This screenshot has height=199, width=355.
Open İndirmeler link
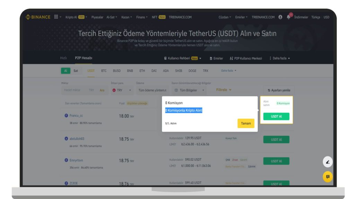tap(301, 17)
